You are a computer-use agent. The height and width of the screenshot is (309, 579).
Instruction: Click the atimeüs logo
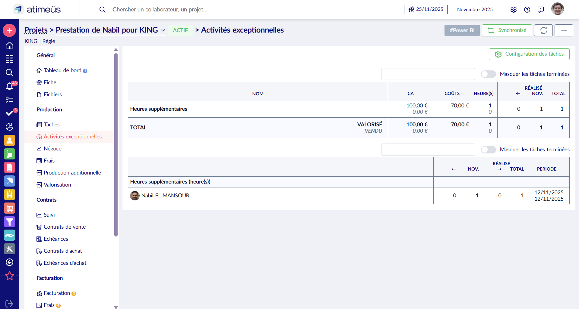point(37,9)
